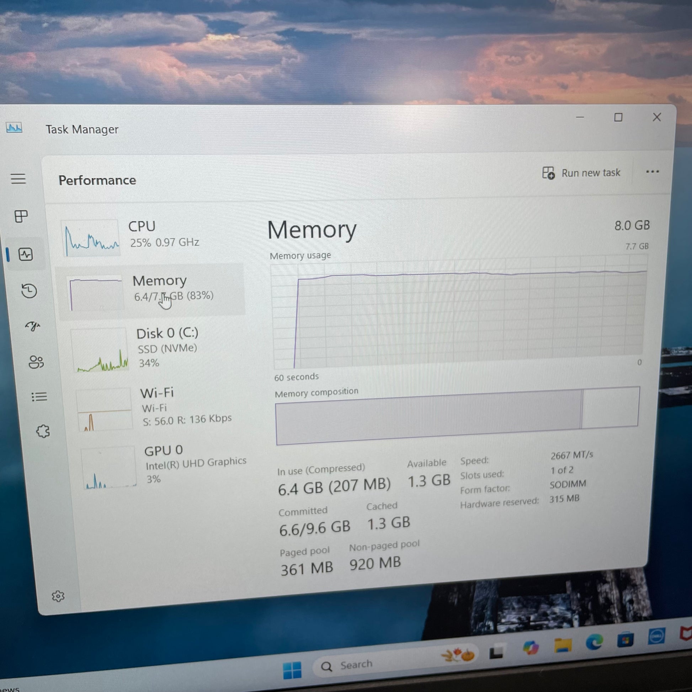Open the Startup apps icon
The width and height of the screenshot is (692, 692).
pos(33,326)
